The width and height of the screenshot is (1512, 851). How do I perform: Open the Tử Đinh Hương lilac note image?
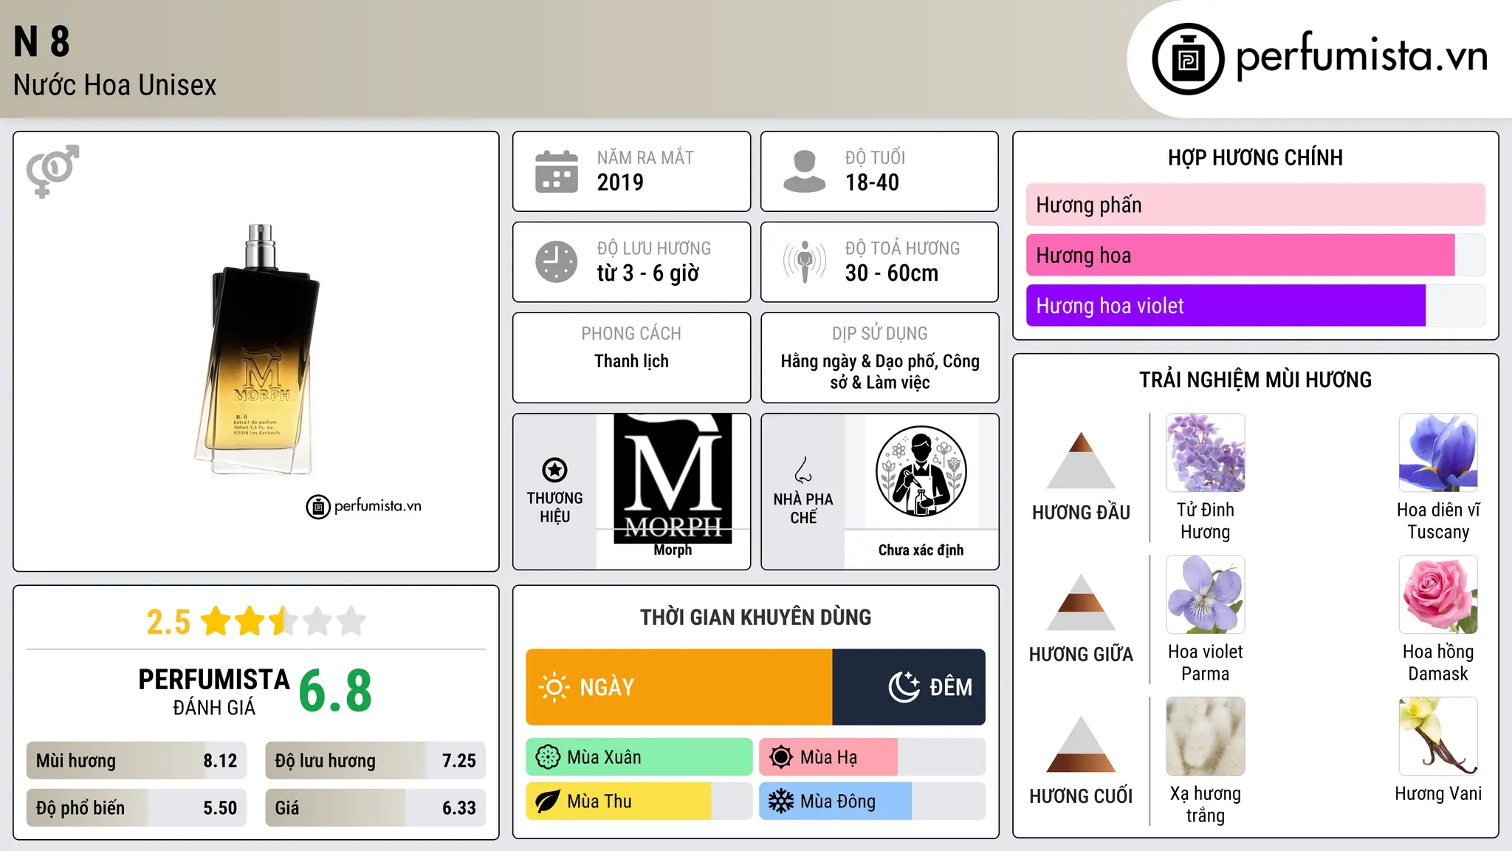point(1205,453)
